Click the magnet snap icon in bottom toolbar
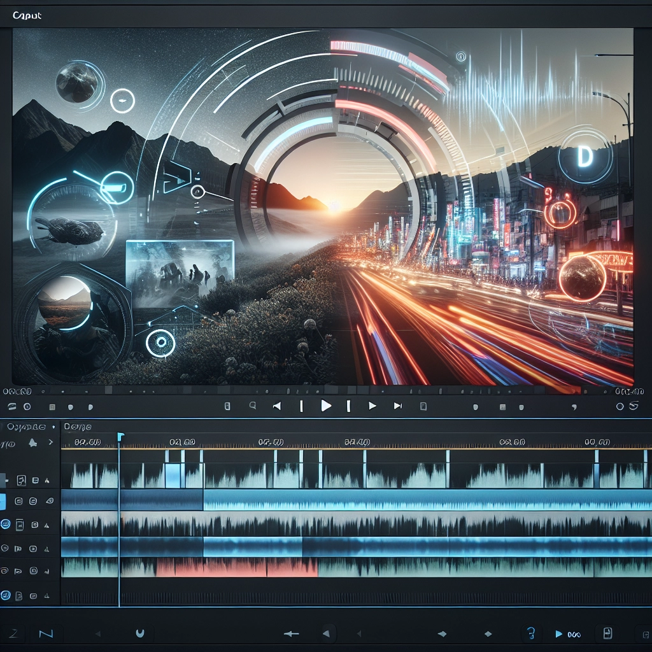Image resolution: width=652 pixels, height=652 pixels. (140, 634)
